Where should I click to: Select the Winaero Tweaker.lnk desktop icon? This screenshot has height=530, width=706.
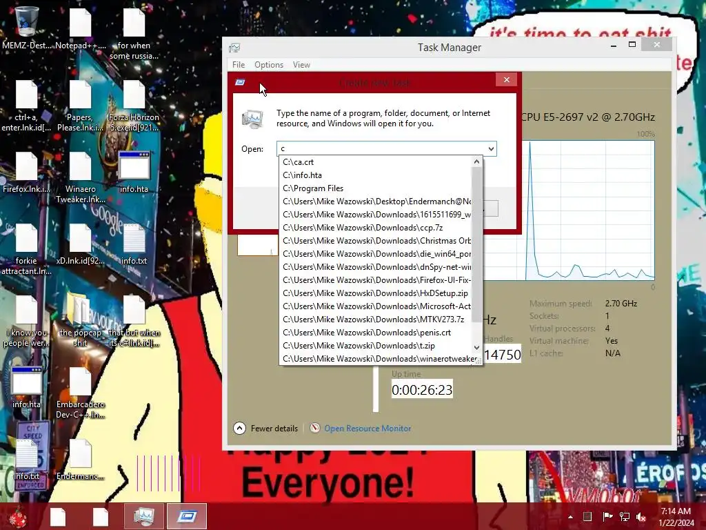80,177
